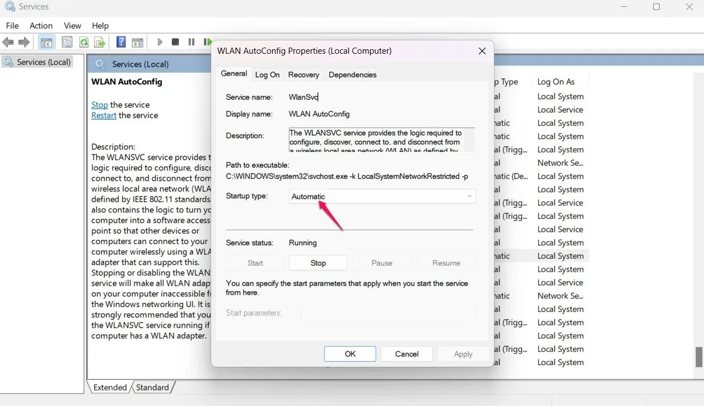
Task: Select Services (Local) in the console tree
Action: click(38, 62)
